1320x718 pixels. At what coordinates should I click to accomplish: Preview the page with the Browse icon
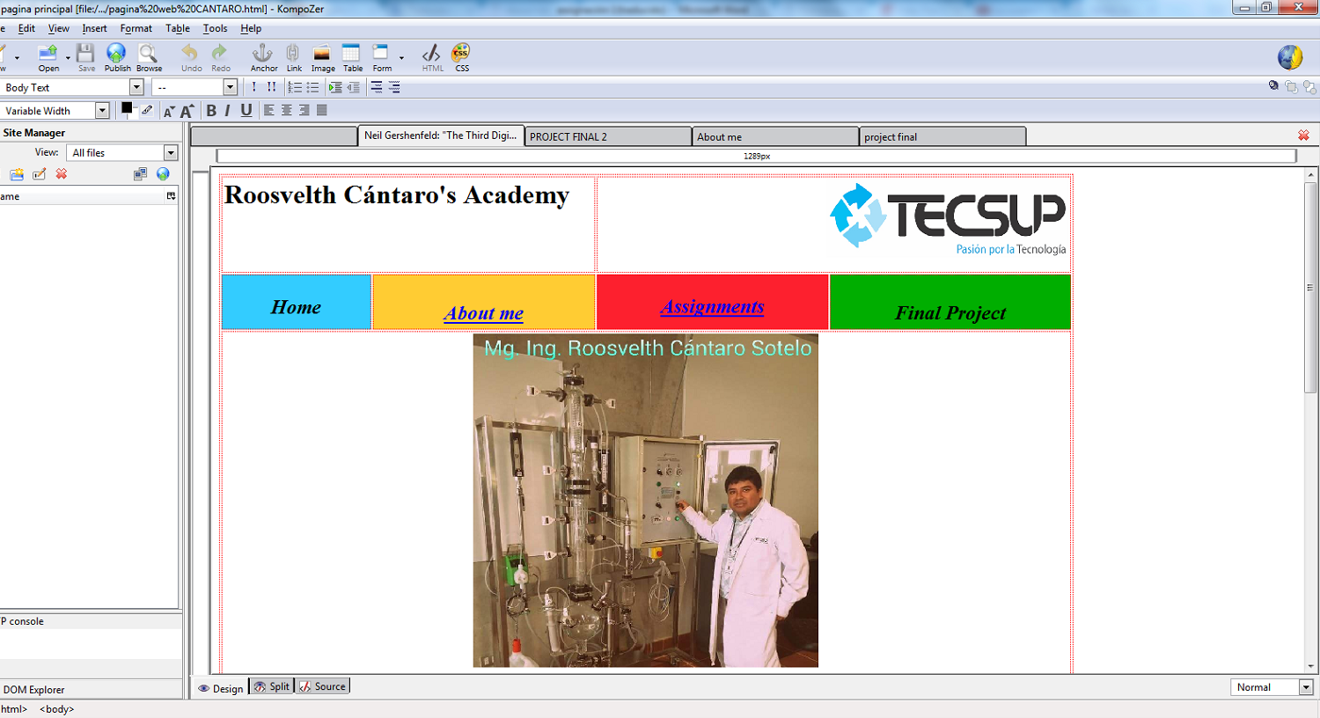[x=149, y=57]
